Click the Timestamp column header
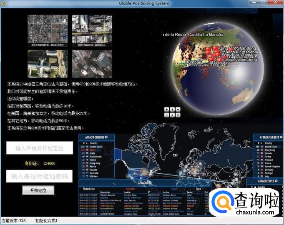The width and height of the screenshot is (284, 225). coord(89,189)
